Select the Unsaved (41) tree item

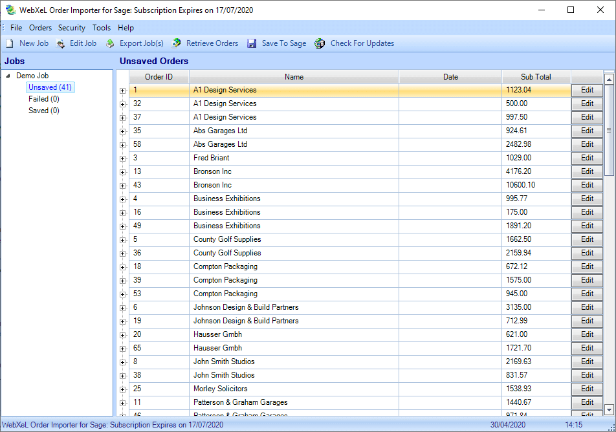pos(50,87)
